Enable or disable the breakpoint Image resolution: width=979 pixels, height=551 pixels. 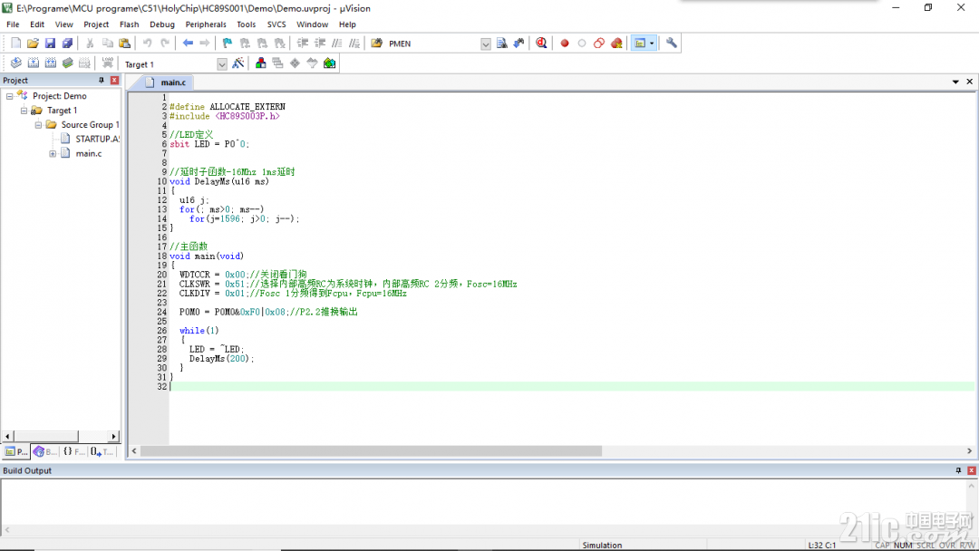582,43
